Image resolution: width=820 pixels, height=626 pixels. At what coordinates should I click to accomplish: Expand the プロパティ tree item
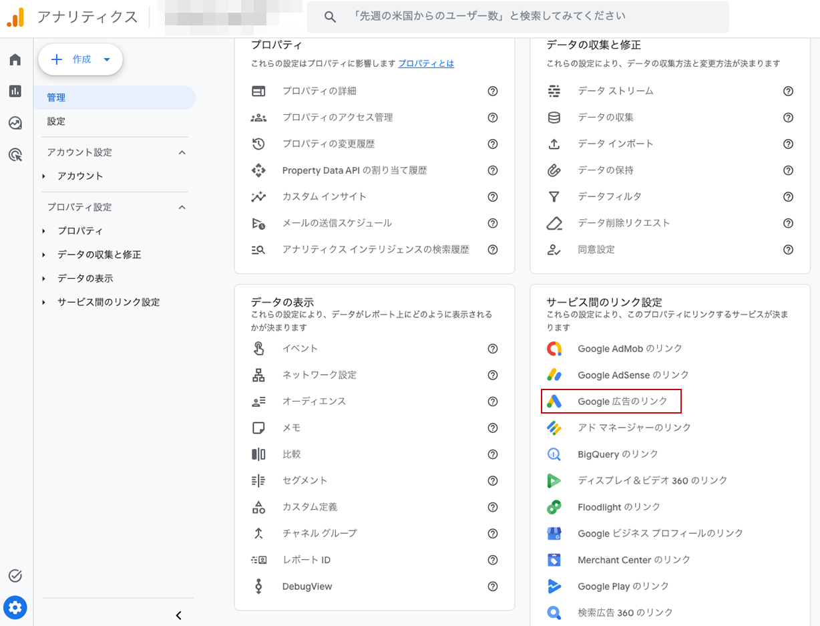pos(44,231)
